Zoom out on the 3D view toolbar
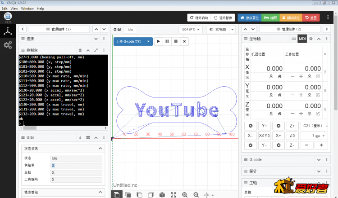This screenshot has width=338, height=198. click(x=196, y=194)
